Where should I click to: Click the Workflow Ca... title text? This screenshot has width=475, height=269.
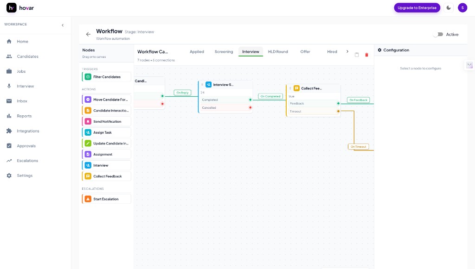152,52
